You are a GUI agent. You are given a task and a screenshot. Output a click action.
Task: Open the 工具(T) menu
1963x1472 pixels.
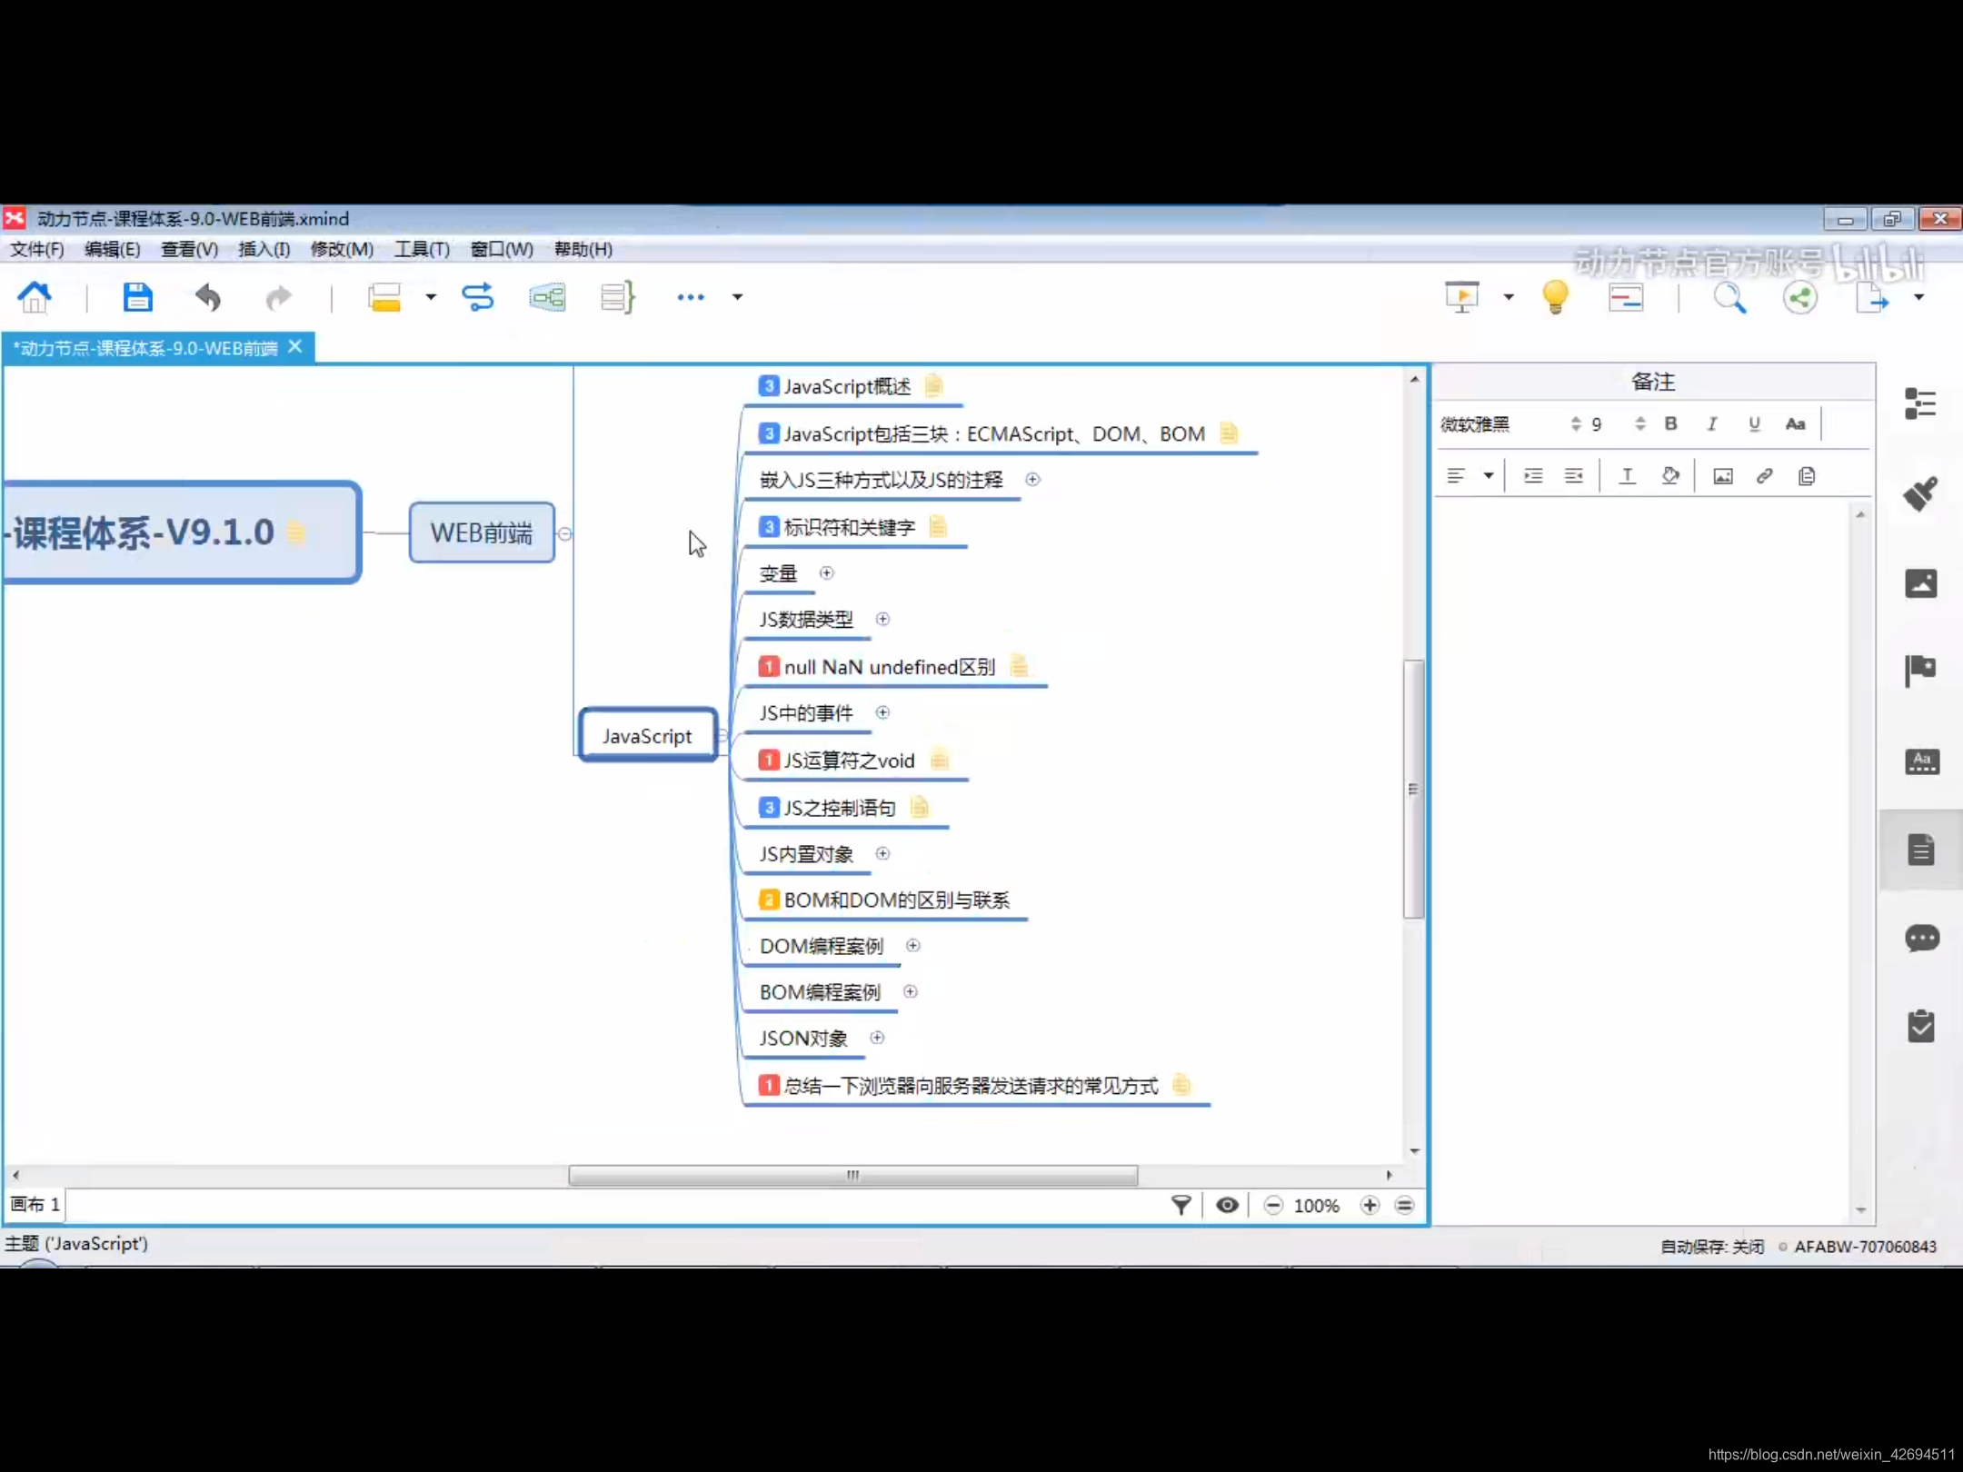tap(422, 249)
